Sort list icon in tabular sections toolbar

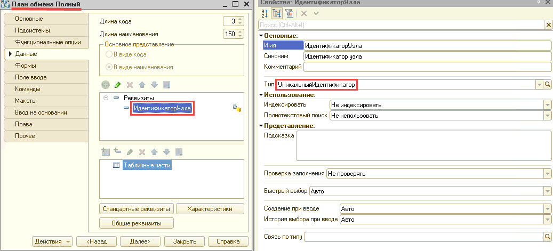point(179,152)
